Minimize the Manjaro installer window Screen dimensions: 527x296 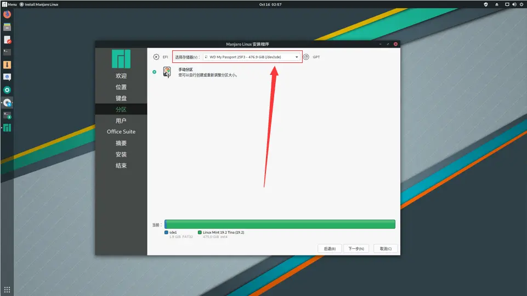(x=380, y=44)
